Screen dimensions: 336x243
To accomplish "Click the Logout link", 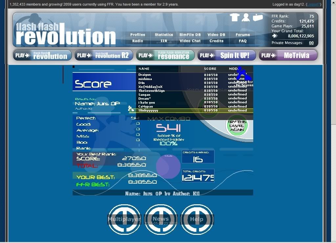I will click(x=313, y=4).
